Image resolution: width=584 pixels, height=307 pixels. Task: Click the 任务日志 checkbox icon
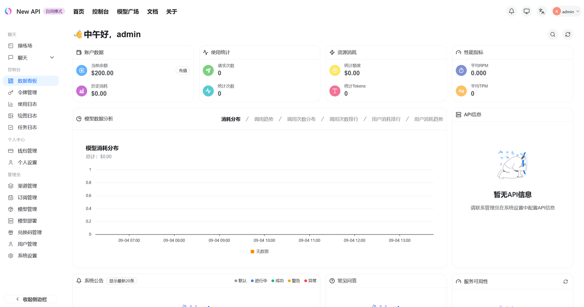[11, 128]
